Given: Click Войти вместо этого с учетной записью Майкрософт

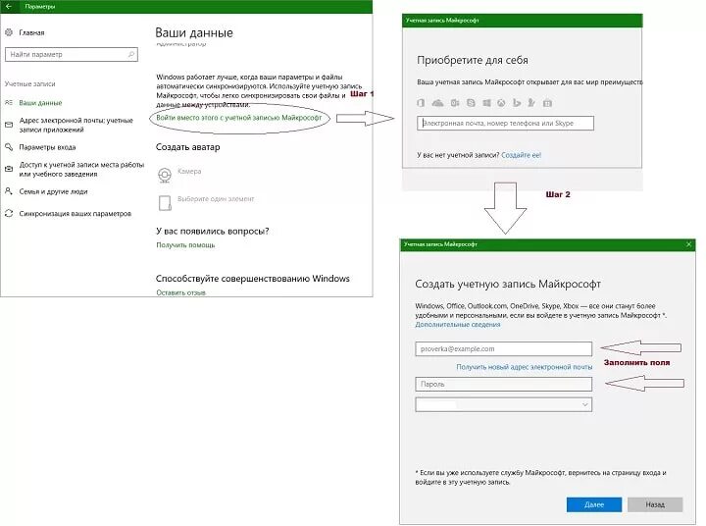Looking at the screenshot, I should click(239, 118).
